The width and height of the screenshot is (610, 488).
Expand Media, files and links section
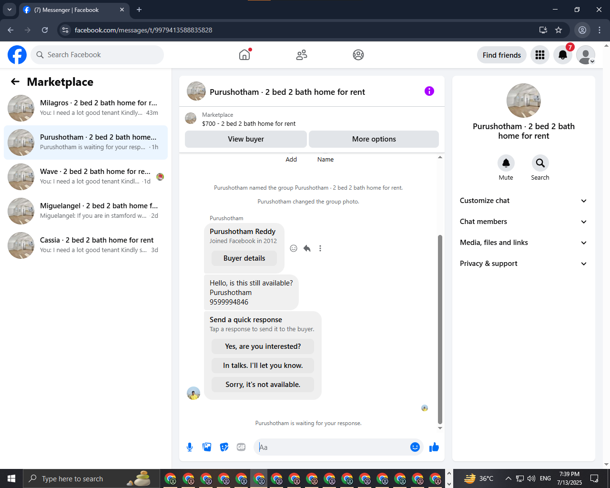[524, 243]
